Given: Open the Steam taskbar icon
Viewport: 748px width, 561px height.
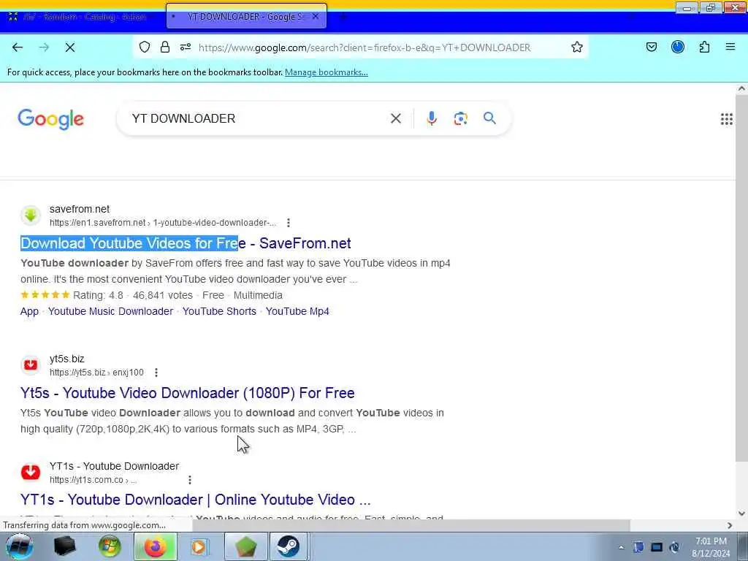Looking at the screenshot, I should click(289, 546).
